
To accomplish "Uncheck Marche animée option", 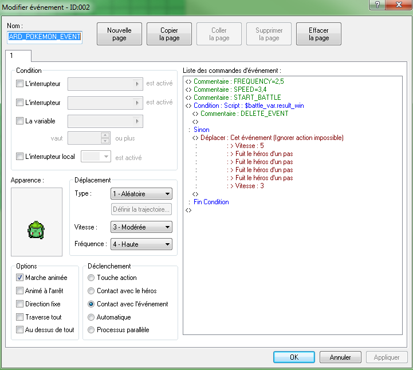I will (x=19, y=278).
